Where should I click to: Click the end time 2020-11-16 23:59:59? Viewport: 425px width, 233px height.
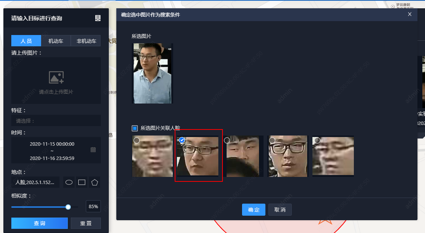coord(52,158)
